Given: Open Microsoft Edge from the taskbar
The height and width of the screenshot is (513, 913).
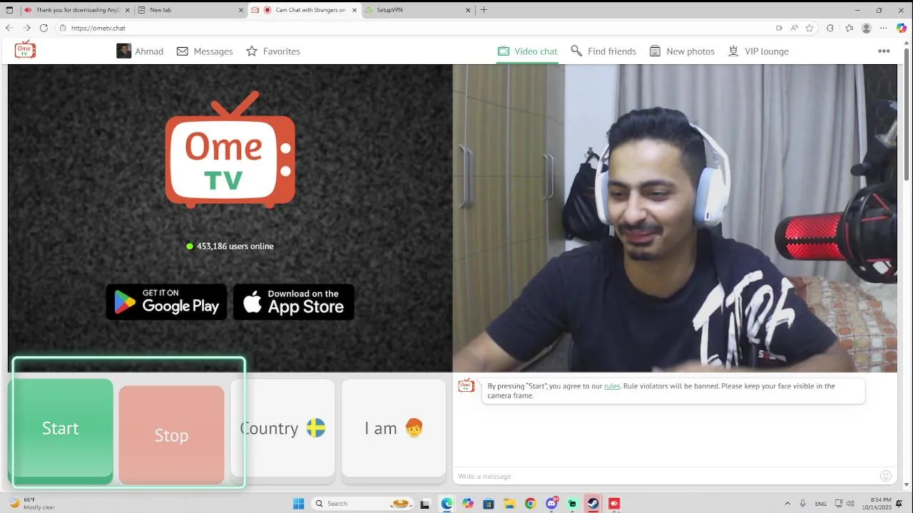Looking at the screenshot, I should click(447, 503).
